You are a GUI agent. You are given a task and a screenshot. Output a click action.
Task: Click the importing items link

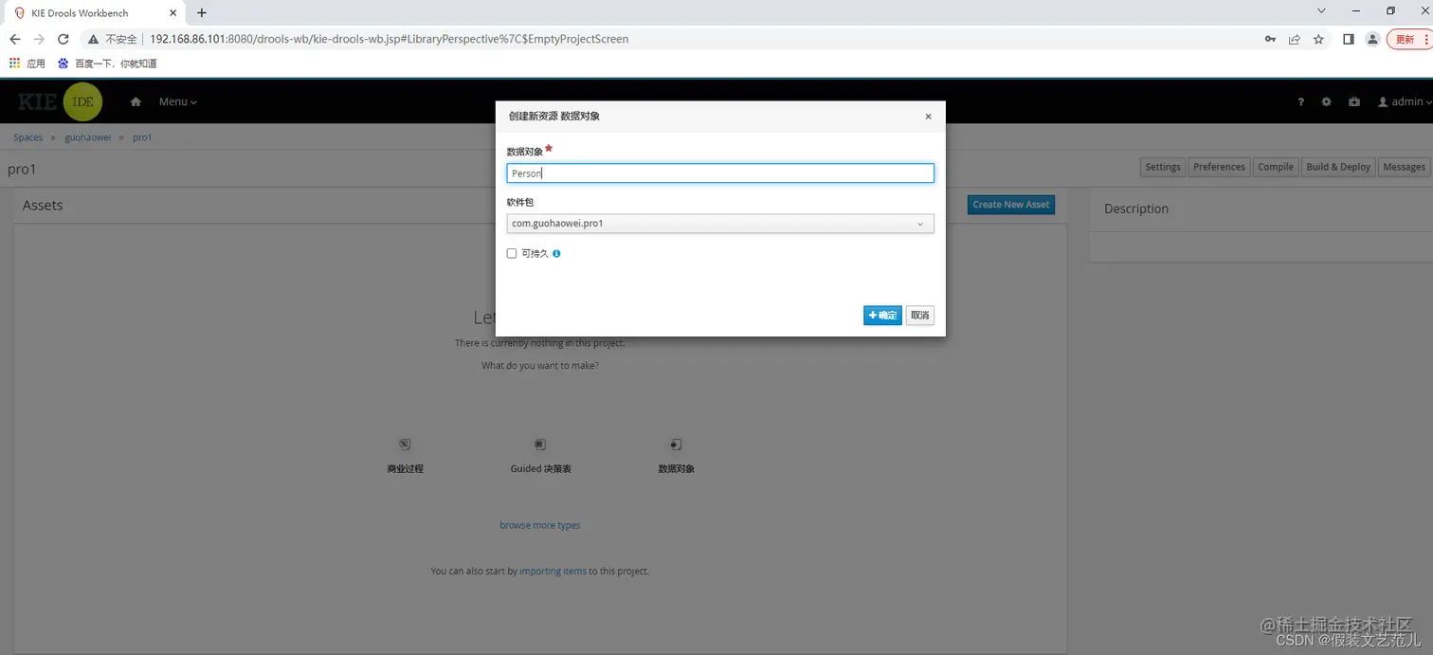pos(553,572)
